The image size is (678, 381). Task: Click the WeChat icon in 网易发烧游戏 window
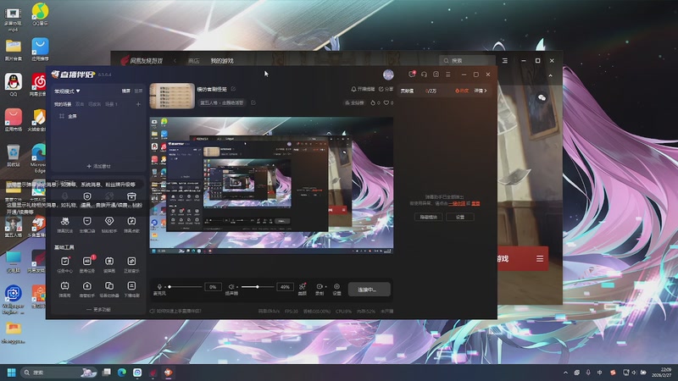[542, 98]
